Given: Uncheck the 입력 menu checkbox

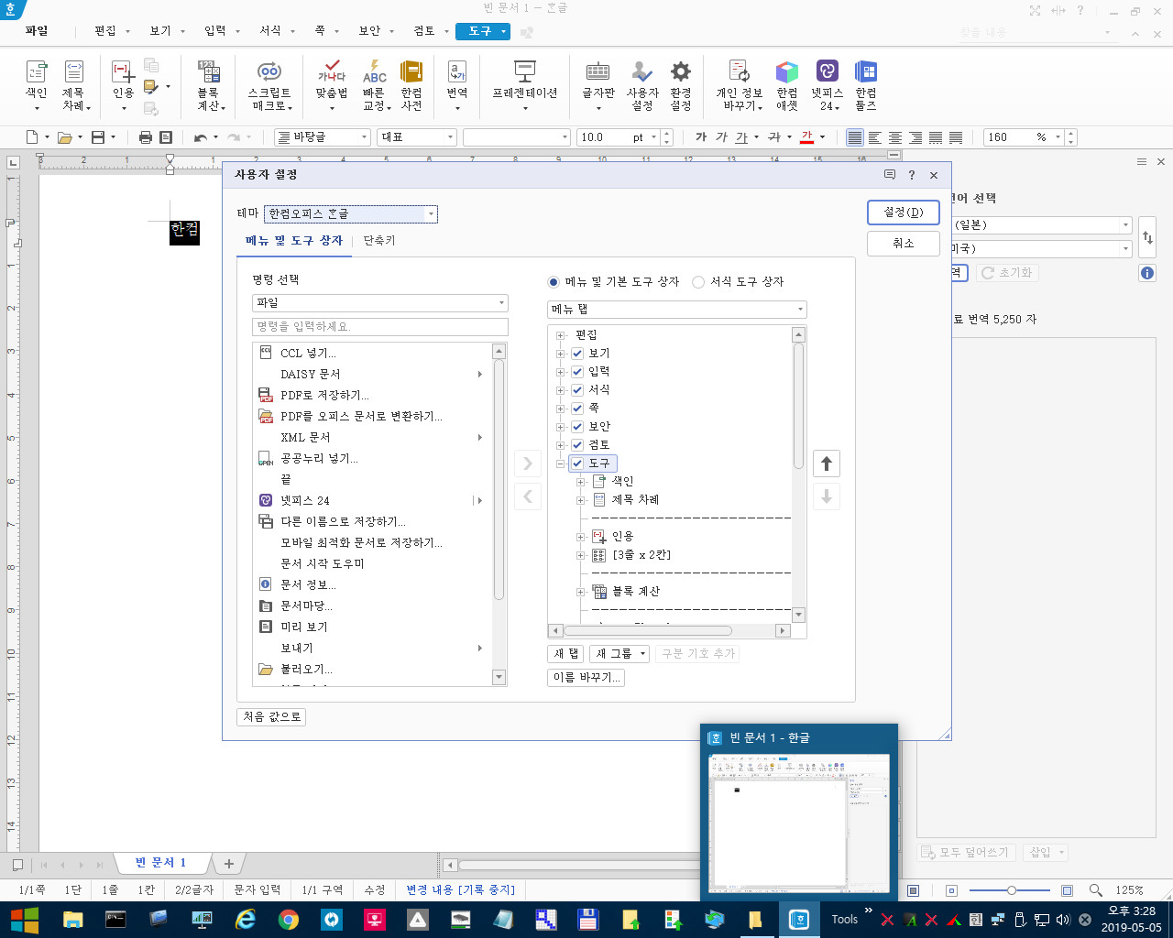Looking at the screenshot, I should (577, 372).
